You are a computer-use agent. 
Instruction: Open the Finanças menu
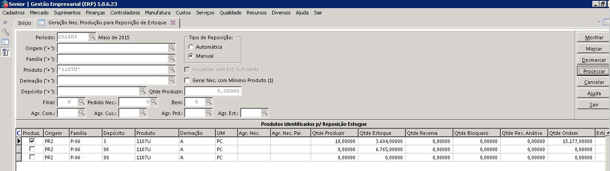[x=95, y=13]
